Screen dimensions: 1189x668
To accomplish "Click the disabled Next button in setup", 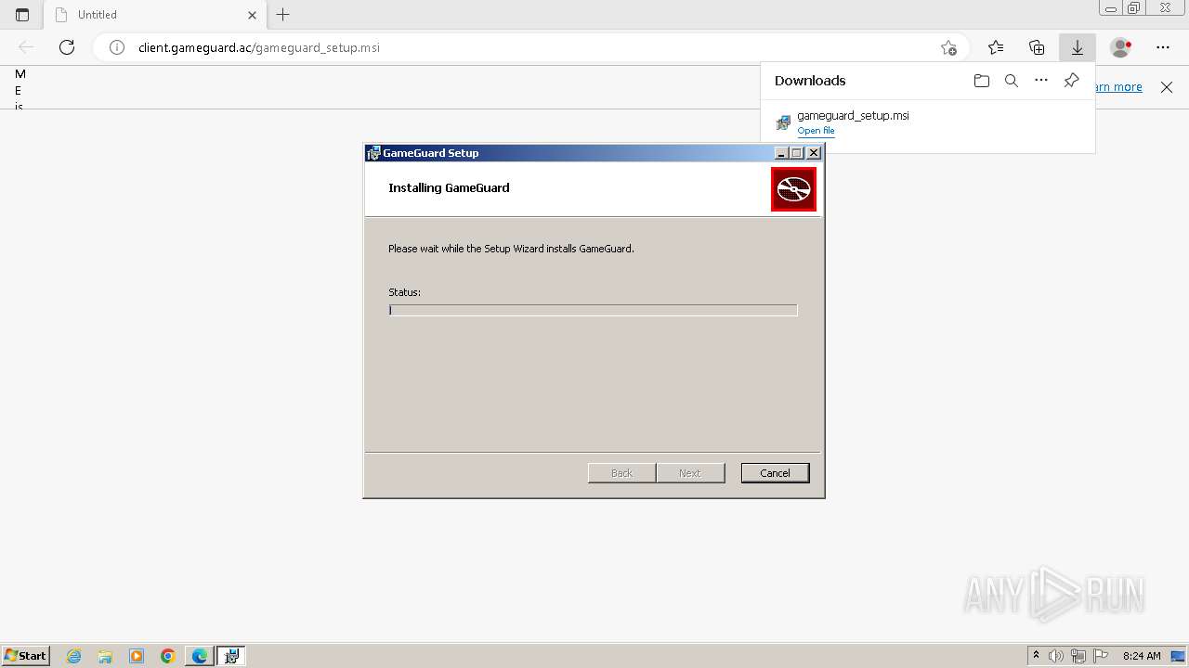I will point(690,473).
